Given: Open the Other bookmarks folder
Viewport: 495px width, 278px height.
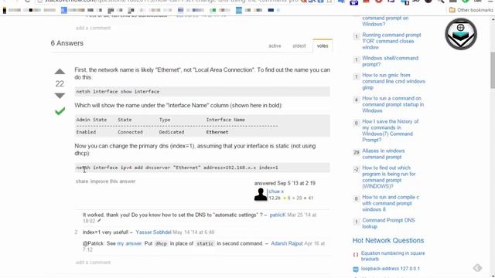Looking at the screenshot, I should click(471, 10).
